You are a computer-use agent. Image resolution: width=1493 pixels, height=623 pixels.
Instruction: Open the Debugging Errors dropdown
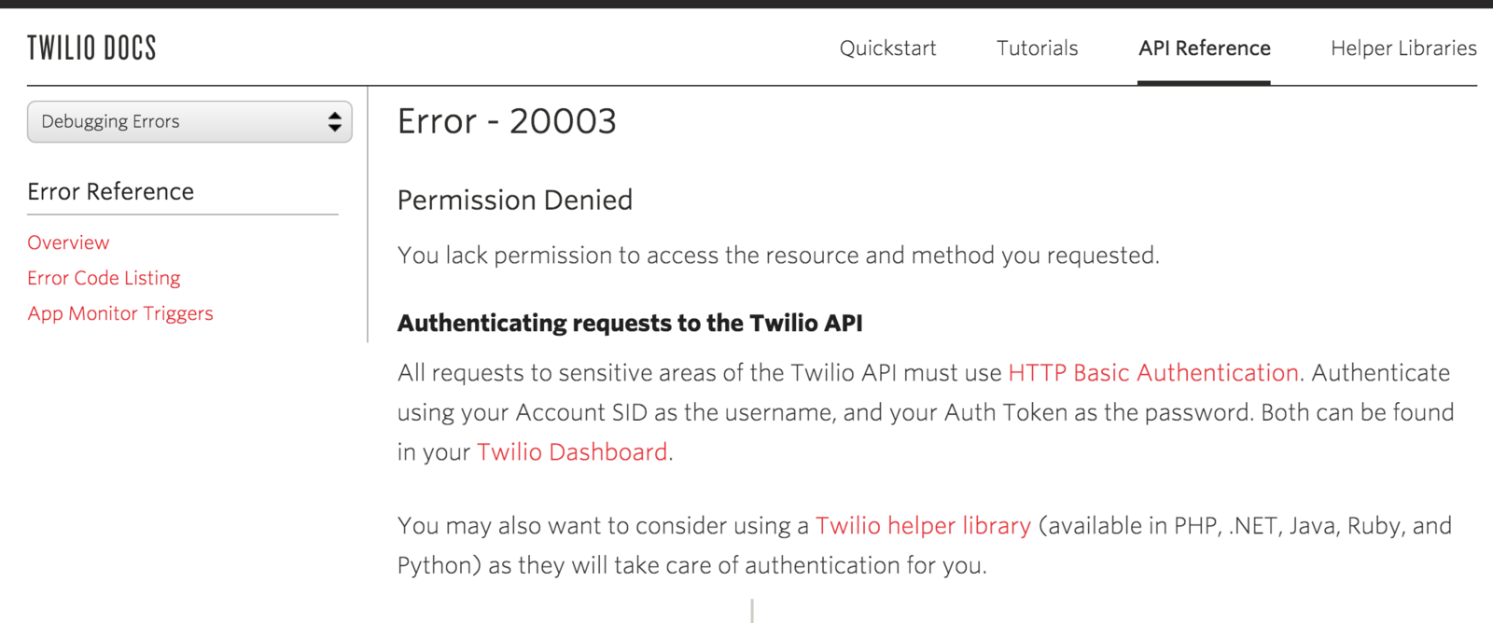189,122
